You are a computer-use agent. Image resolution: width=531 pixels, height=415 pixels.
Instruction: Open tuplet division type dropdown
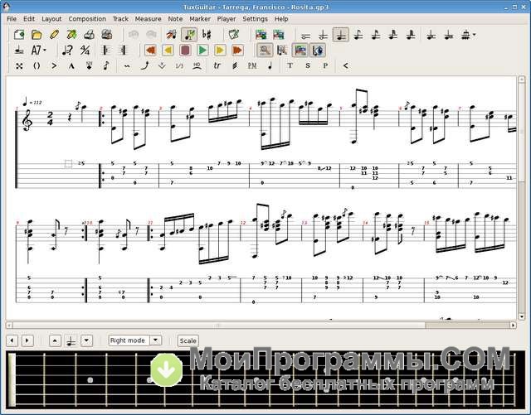click(474, 35)
